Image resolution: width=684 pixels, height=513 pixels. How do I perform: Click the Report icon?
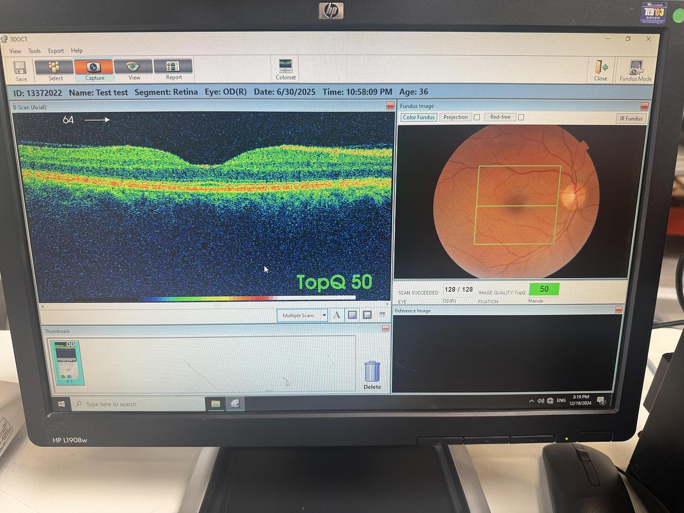173,67
